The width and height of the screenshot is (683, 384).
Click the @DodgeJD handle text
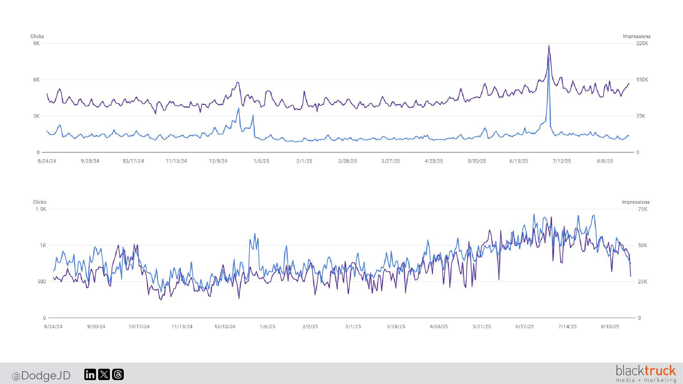pyautogui.click(x=41, y=375)
